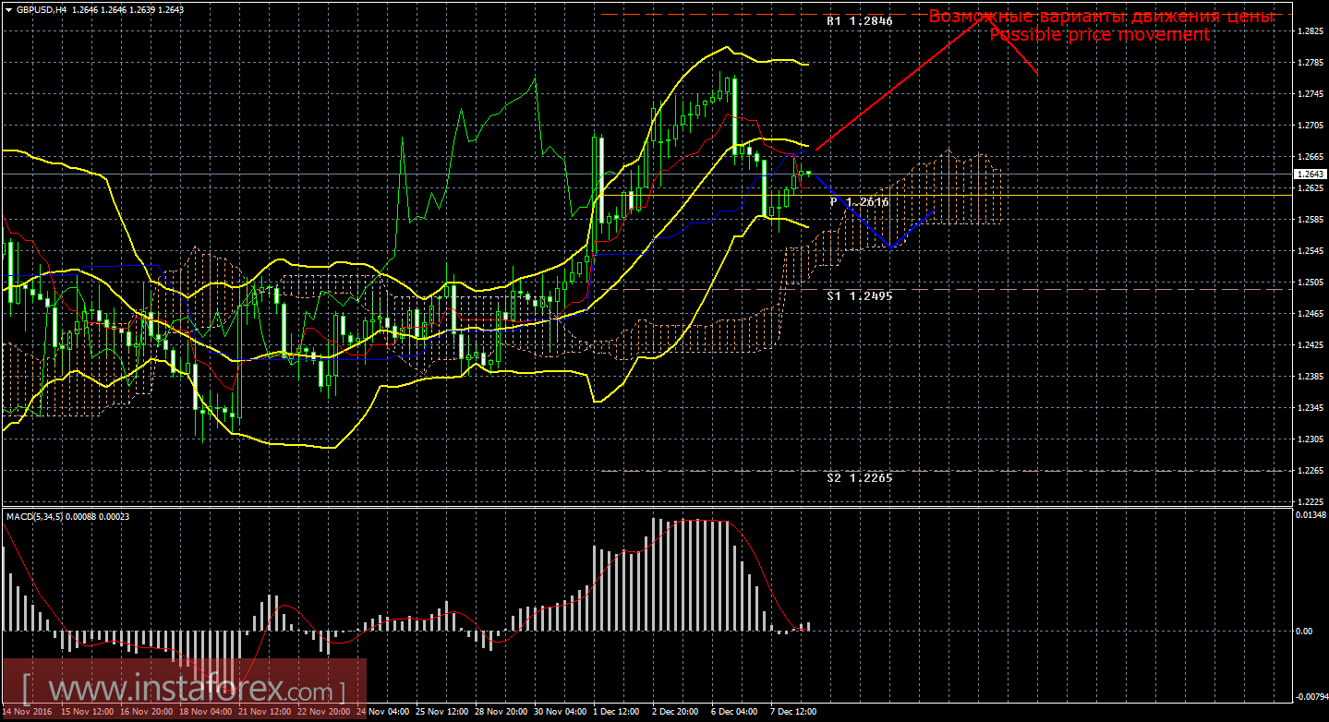Click the 1.2785 price scale value
1329x722 pixels.
(x=1309, y=63)
